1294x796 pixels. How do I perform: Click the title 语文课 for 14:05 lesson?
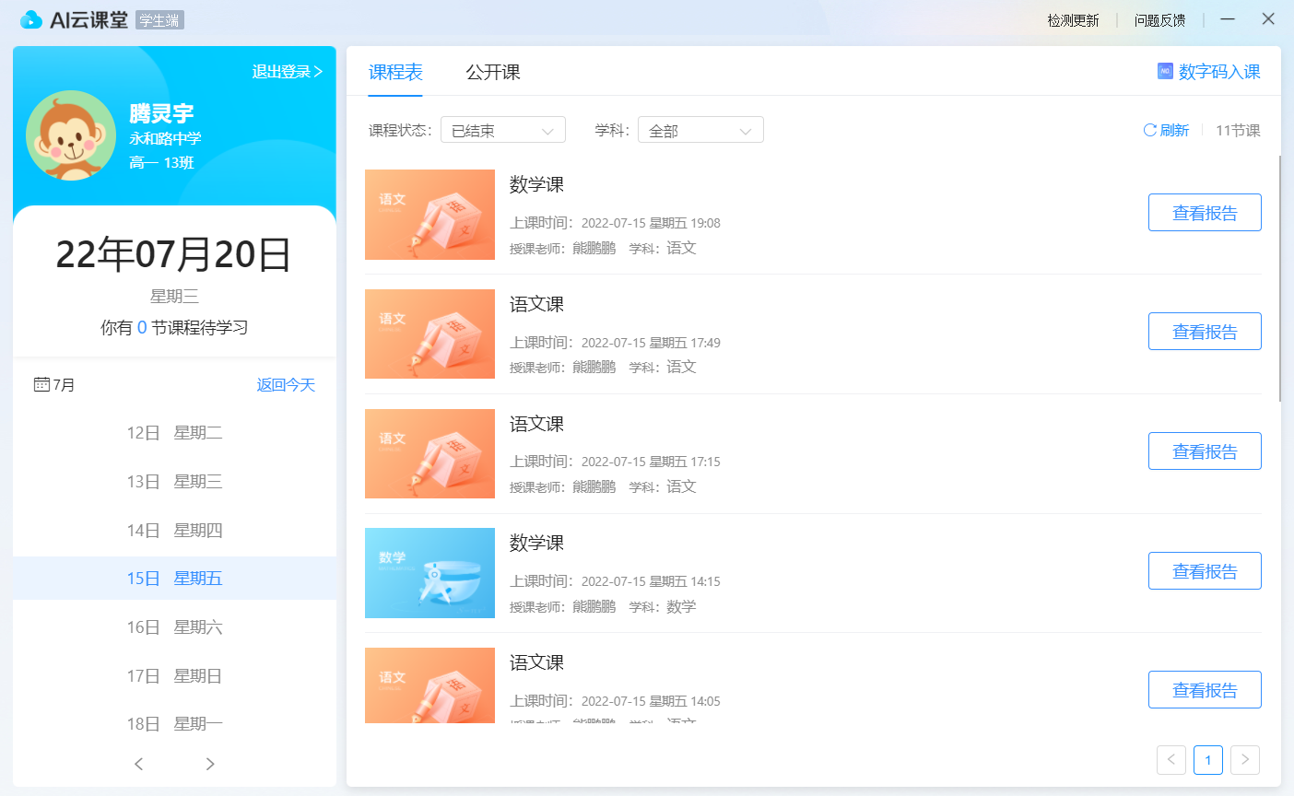pyautogui.click(x=536, y=662)
